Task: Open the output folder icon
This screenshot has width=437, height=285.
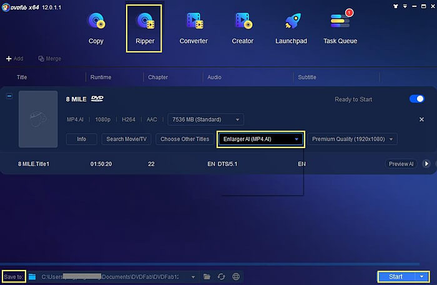Action: [x=207, y=277]
